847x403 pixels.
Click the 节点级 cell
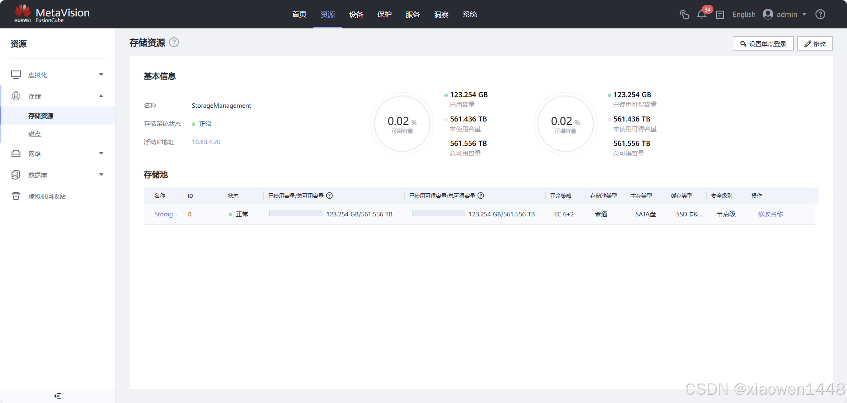[x=726, y=214]
